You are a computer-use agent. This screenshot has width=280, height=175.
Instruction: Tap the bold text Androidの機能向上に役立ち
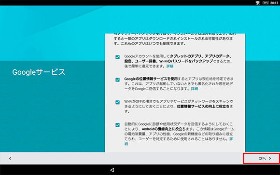(164, 129)
